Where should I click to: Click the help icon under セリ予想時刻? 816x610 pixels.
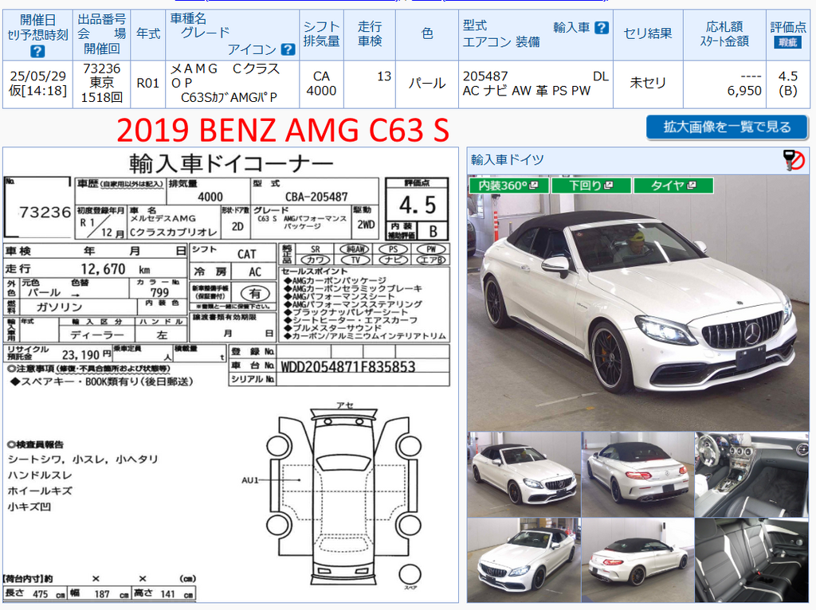point(37,51)
